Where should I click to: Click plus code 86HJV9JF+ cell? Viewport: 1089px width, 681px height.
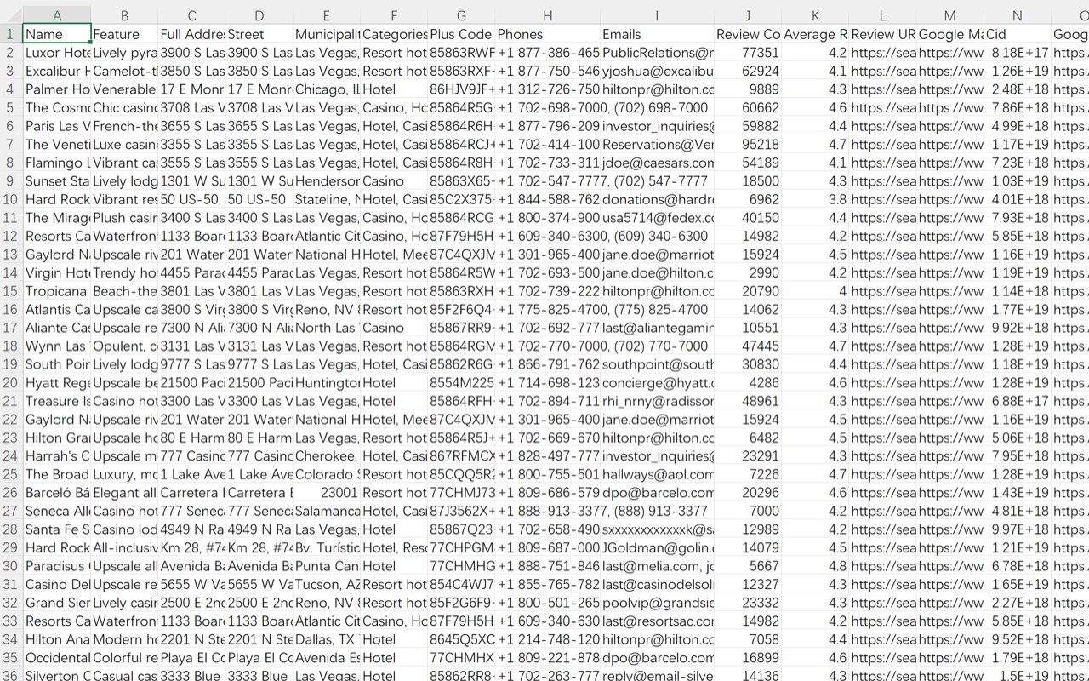tap(462, 89)
